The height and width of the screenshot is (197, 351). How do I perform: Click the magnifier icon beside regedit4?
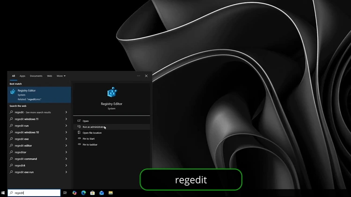[x=11, y=166]
